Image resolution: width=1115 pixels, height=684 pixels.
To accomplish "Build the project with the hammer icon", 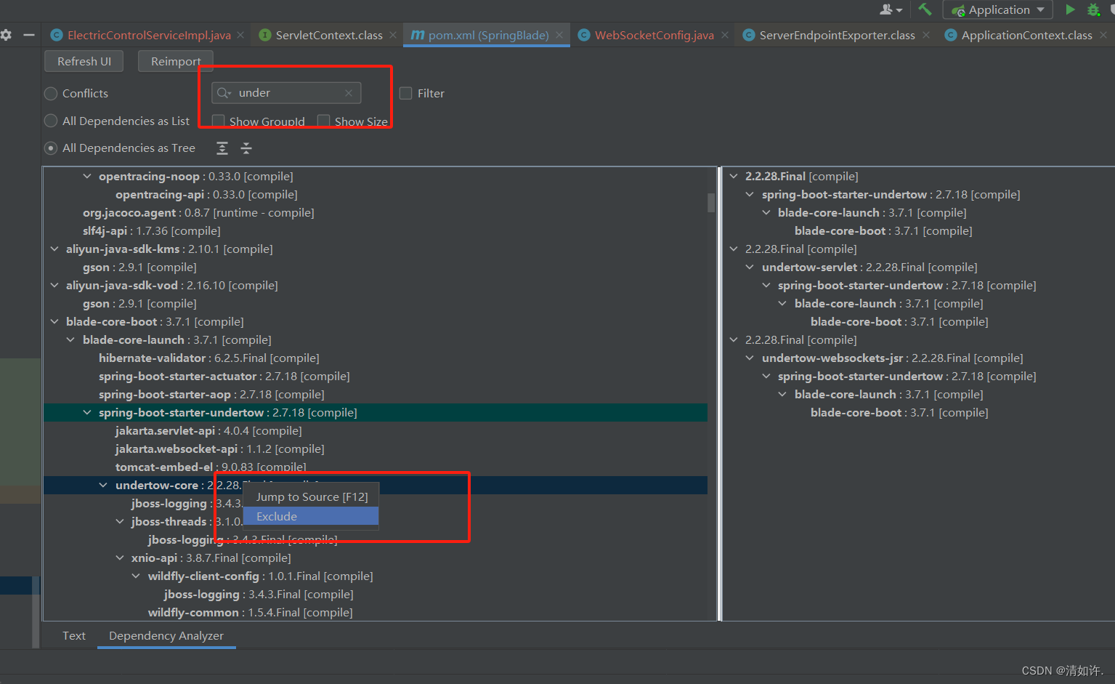I will 924,9.
